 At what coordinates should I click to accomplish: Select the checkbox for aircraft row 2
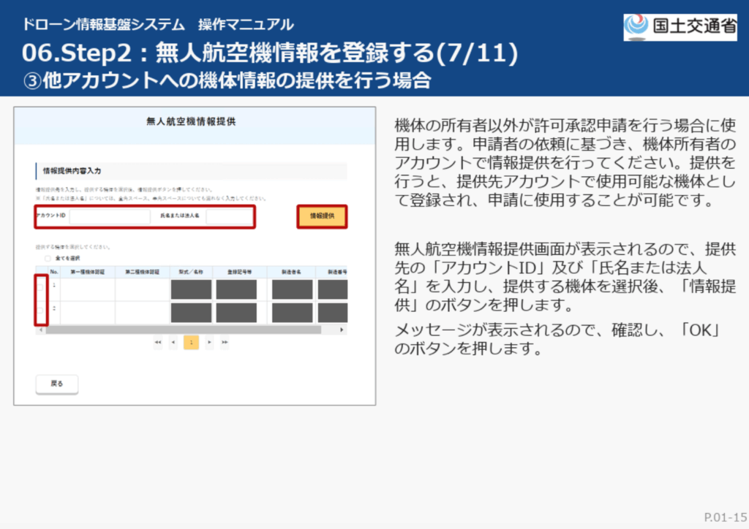tap(42, 311)
